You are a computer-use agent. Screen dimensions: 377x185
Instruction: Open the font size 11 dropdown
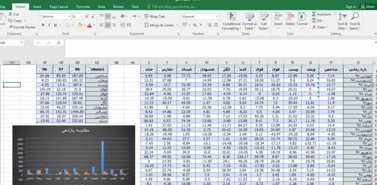[x=81, y=17]
